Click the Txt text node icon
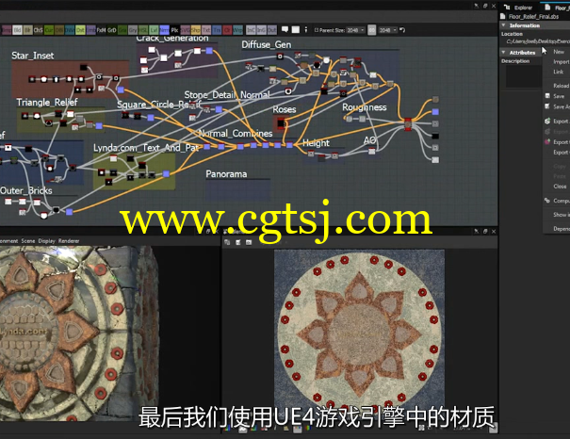 click(x=206, y=30)
